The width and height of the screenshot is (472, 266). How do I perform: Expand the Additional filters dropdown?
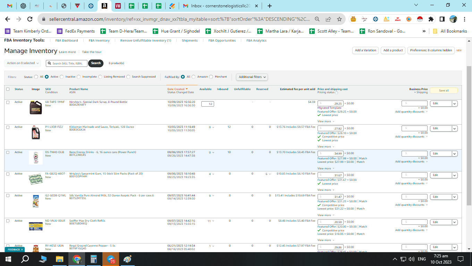click(x=252, y=77)
